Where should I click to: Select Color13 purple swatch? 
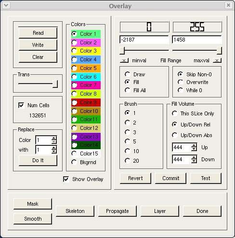[x=86, y=137]
